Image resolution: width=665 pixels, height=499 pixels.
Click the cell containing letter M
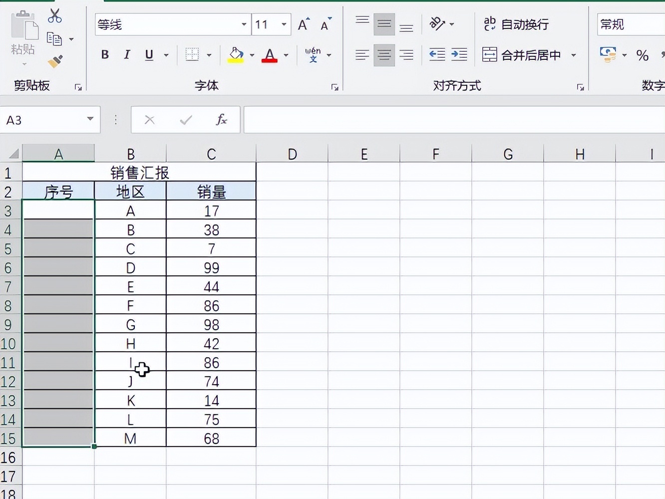tap(130, 438)
